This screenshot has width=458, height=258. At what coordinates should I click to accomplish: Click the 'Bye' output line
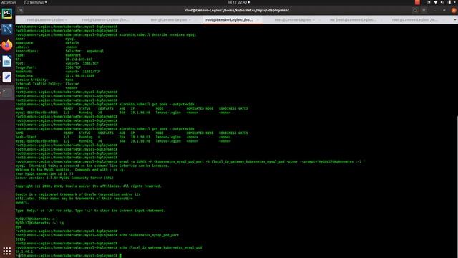coord(19,227)
